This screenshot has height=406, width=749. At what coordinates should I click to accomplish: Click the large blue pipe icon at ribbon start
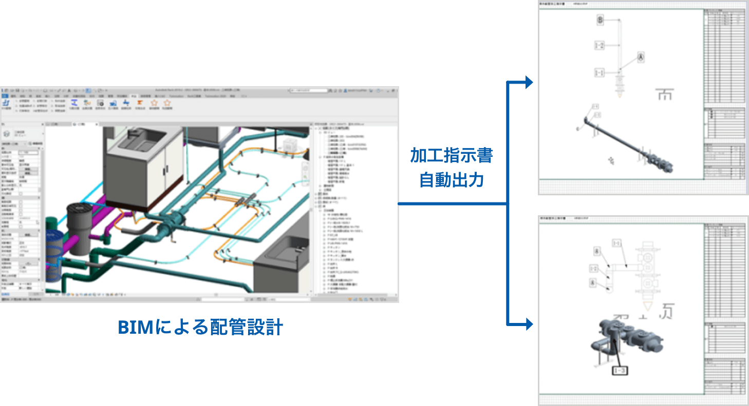click(x=6, y=103)
